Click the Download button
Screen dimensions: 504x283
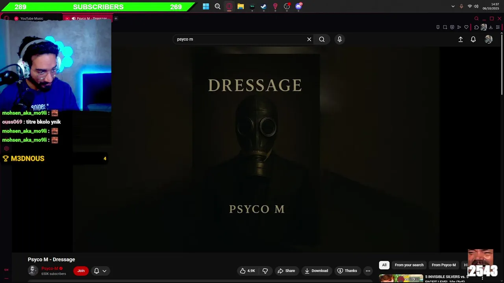point(316,271)
